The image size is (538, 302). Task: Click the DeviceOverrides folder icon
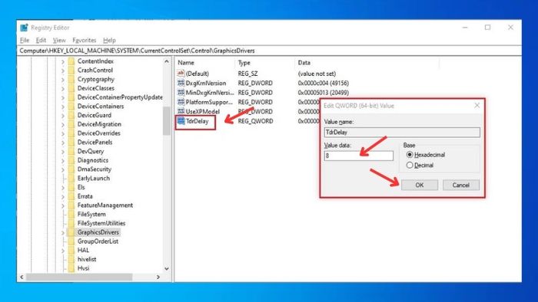(71, 133)
